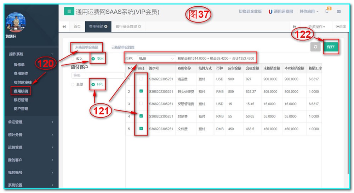The image size is (354, 193).
Task: Open 费用核销 in the sidebar
Action: tap(21, 91)
